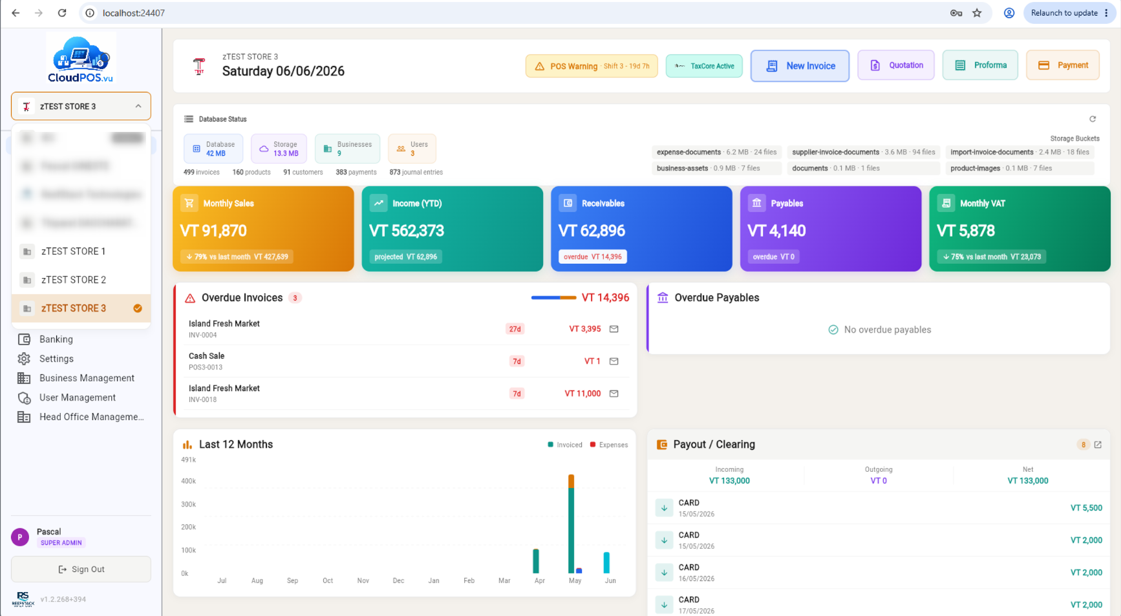Reload the browser page
Screen dimensions: 1121x616
(62, 13)
